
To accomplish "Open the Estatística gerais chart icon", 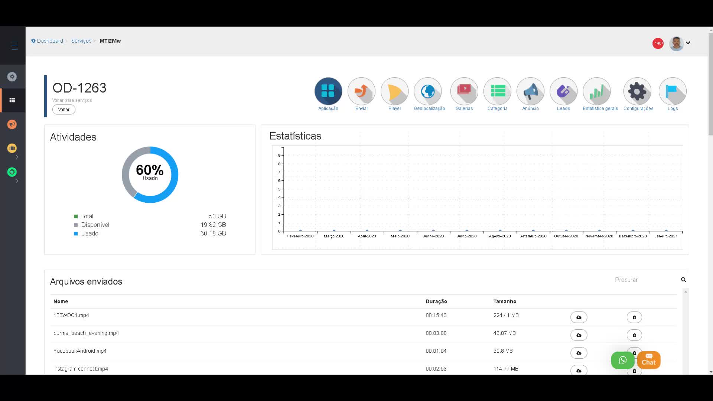I will (597, 91).
